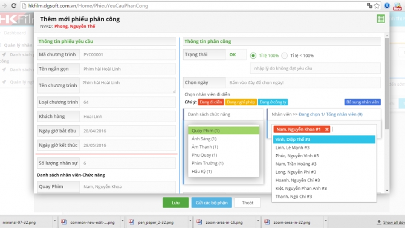Select Quay Phim (1) in function list
Viewport: 405px width, 228px height.
[x=224, y=131]
